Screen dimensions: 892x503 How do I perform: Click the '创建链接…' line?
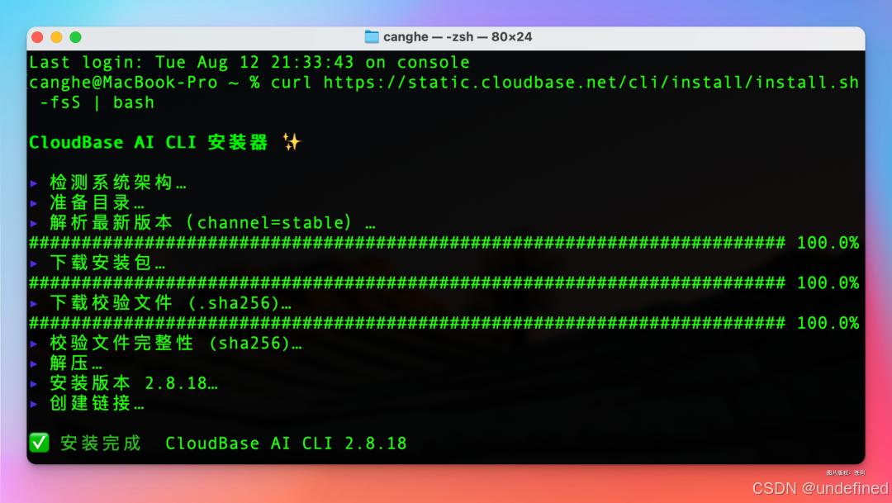point(97,403)
